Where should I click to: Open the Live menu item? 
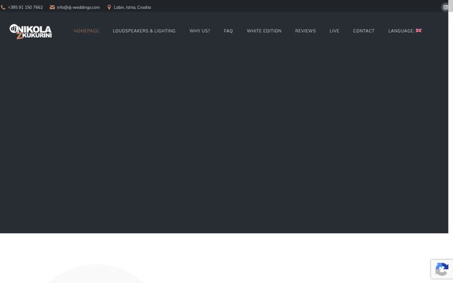(334, 31)
